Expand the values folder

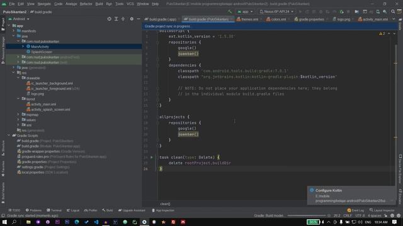pos(18,120)
